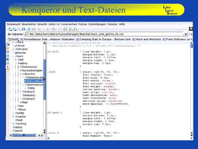The height and width of the screenshot is (149, 198).
Task: Open the Ferienhäuser Süditalien bookmark
Action: click(47, 39)
